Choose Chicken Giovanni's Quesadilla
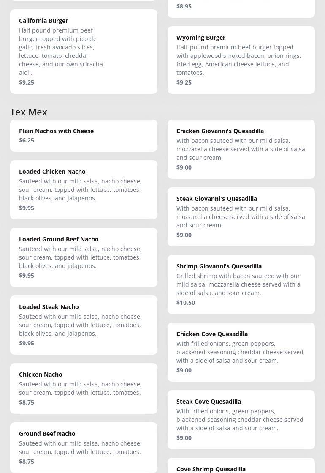The image size is (325, 473). pyautogui.click(x=241, y=149)
